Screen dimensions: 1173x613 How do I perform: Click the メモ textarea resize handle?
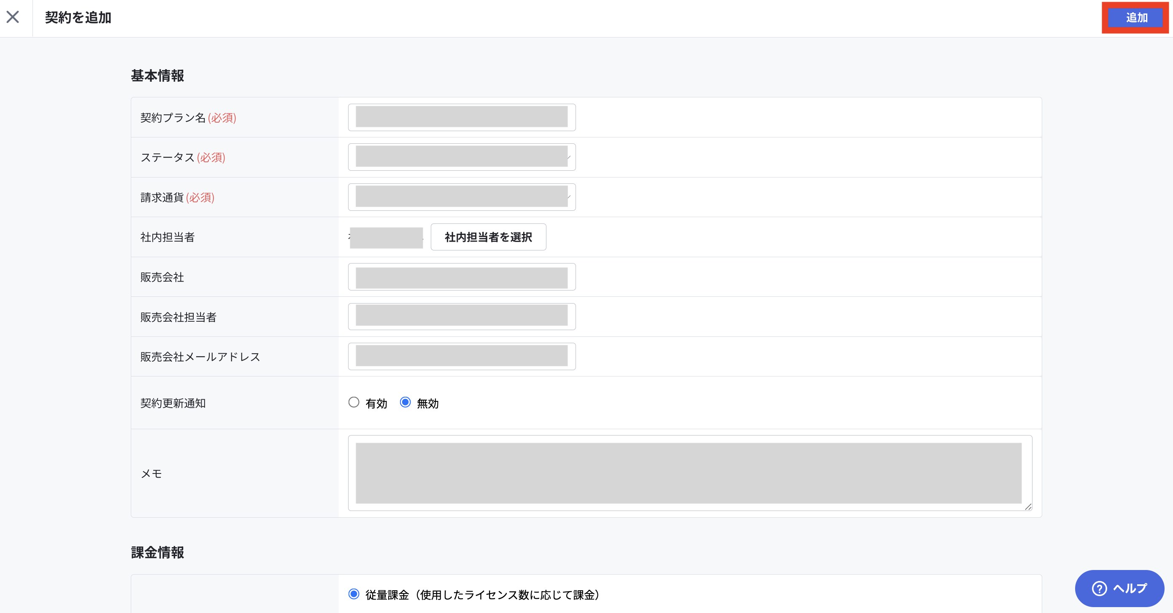1028,507
